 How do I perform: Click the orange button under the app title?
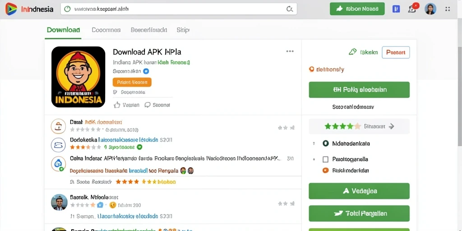pos(132,82)
